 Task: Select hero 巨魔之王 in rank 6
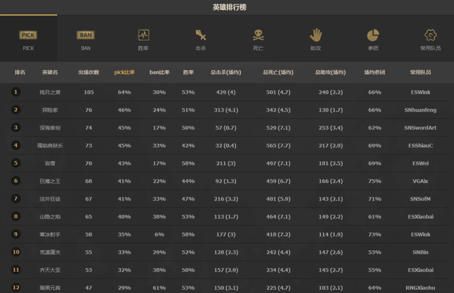50,181
